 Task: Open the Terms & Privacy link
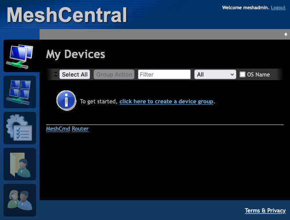click(265, 211)
